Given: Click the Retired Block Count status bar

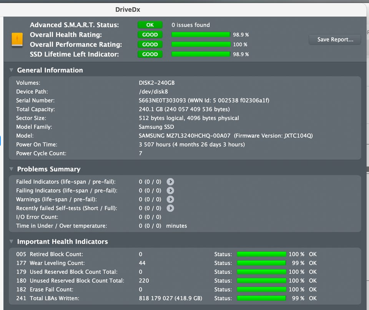Looking at the screenshot, I should (x=261, y=254).
